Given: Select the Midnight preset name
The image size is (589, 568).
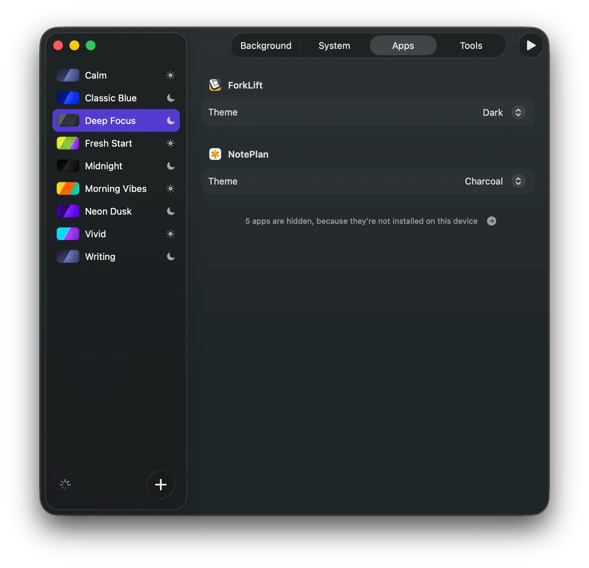Looking at the screenshot, I should 103,166.
